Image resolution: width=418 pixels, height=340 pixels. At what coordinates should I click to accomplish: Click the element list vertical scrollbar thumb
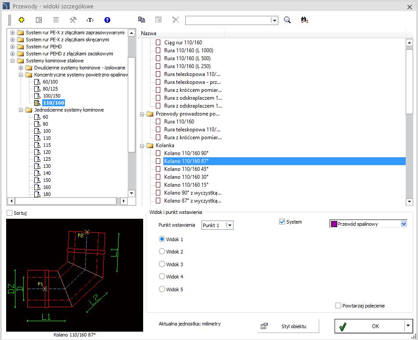(x=409, y=82)
